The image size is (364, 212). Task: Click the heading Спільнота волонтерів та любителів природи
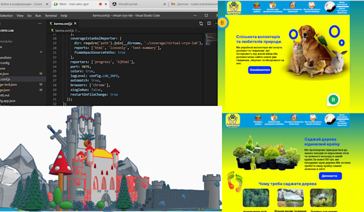click(x=259, y=39)
